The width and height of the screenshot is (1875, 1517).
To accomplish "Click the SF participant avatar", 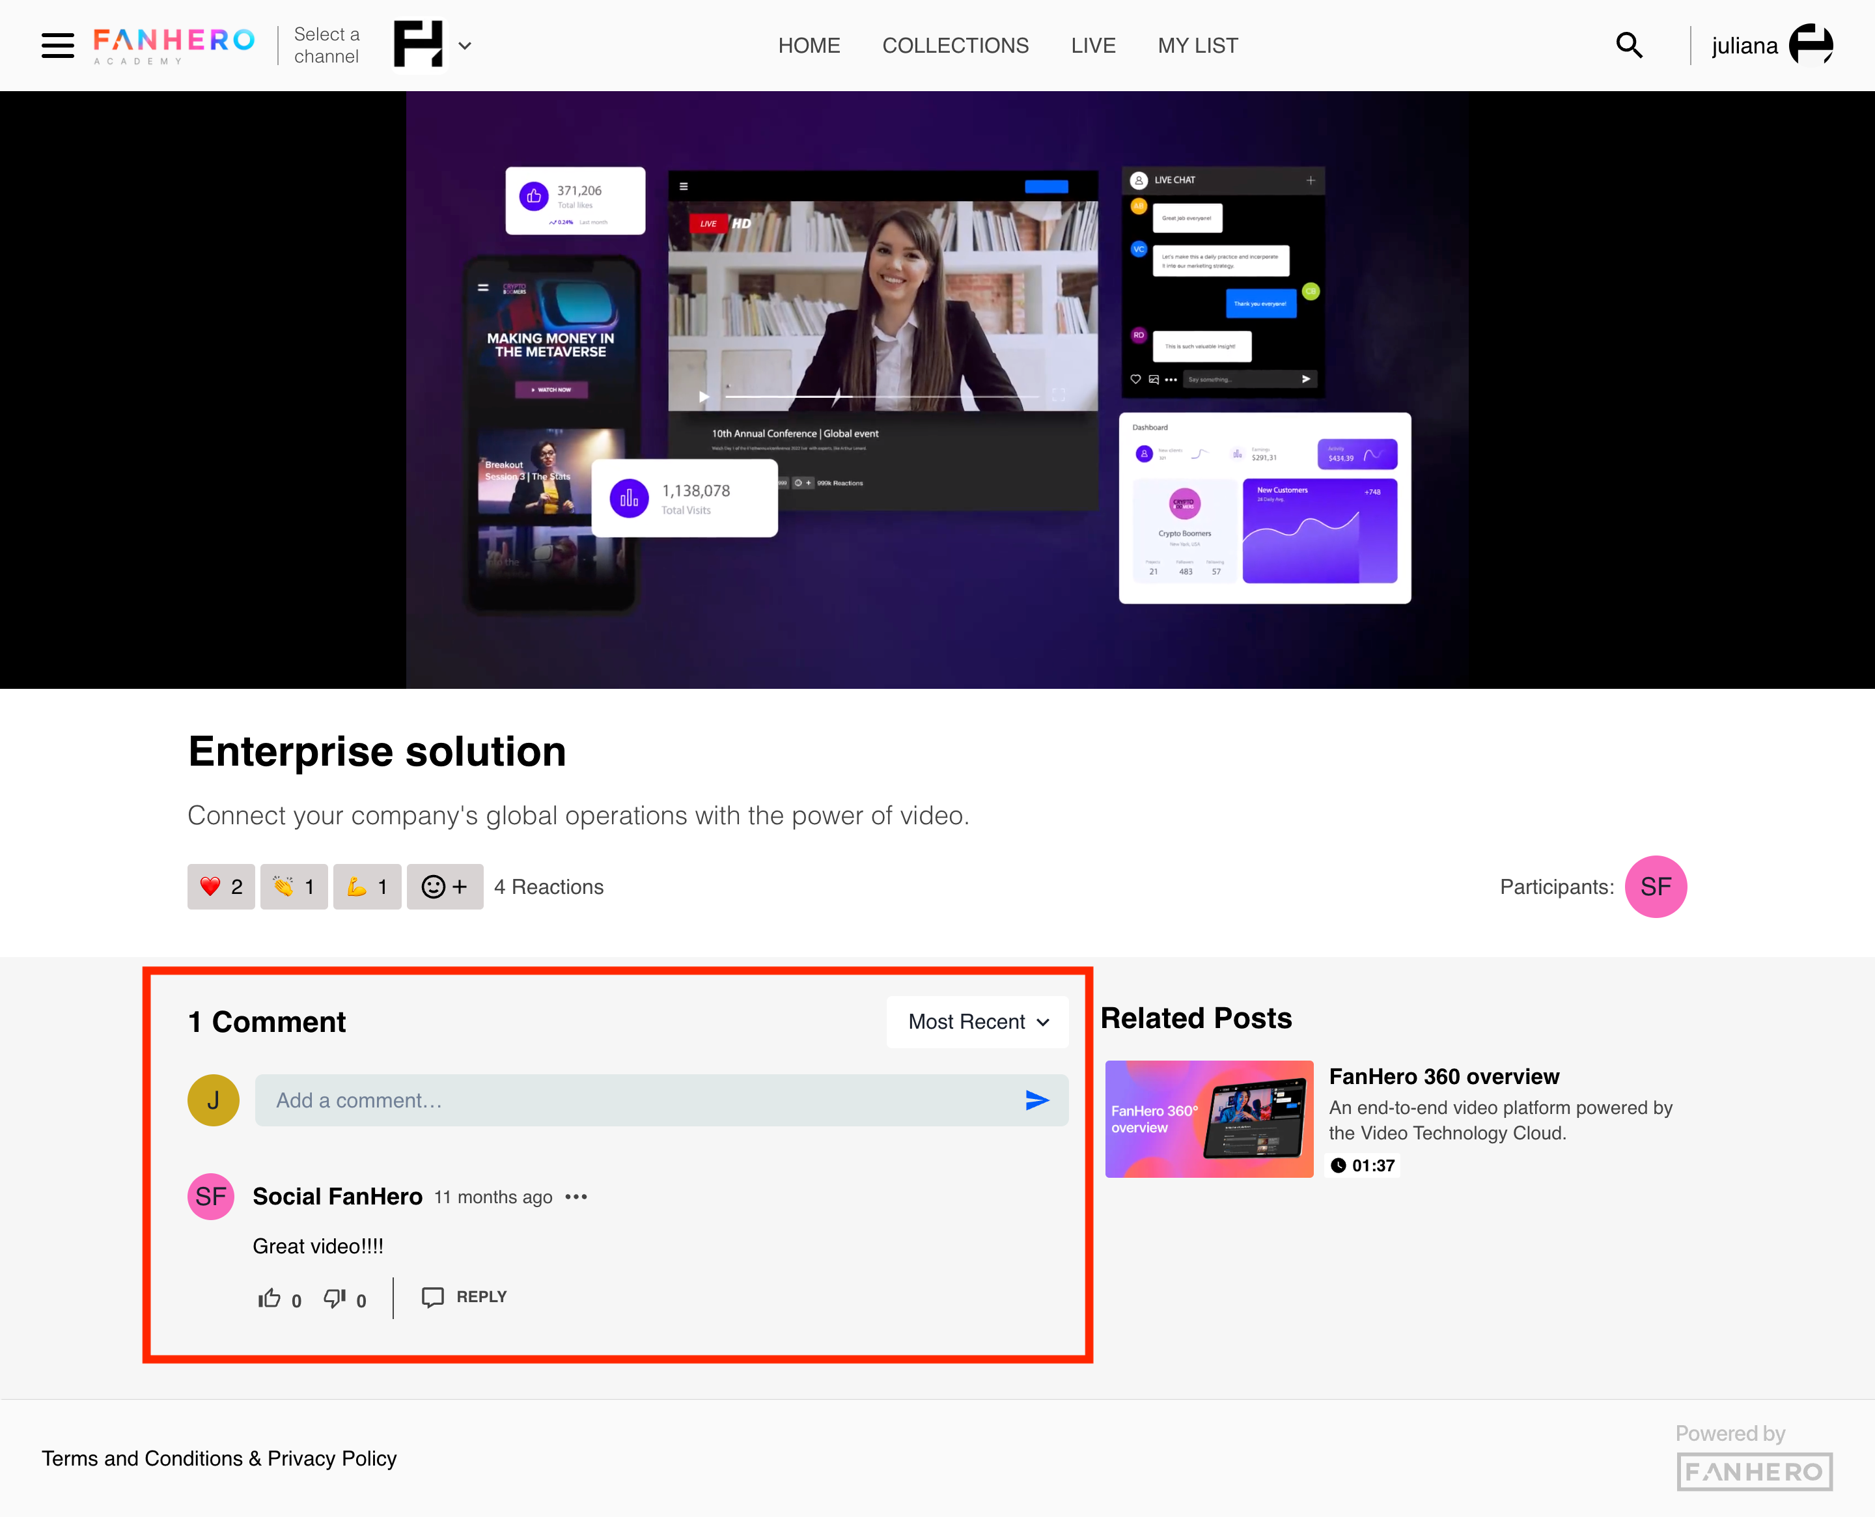I will [1655, 887].
